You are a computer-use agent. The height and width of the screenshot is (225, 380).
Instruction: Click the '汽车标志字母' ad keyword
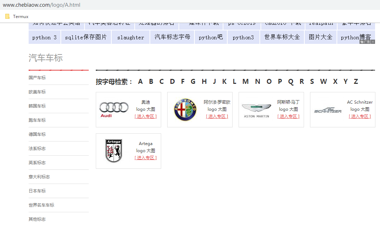click(172, 37)
